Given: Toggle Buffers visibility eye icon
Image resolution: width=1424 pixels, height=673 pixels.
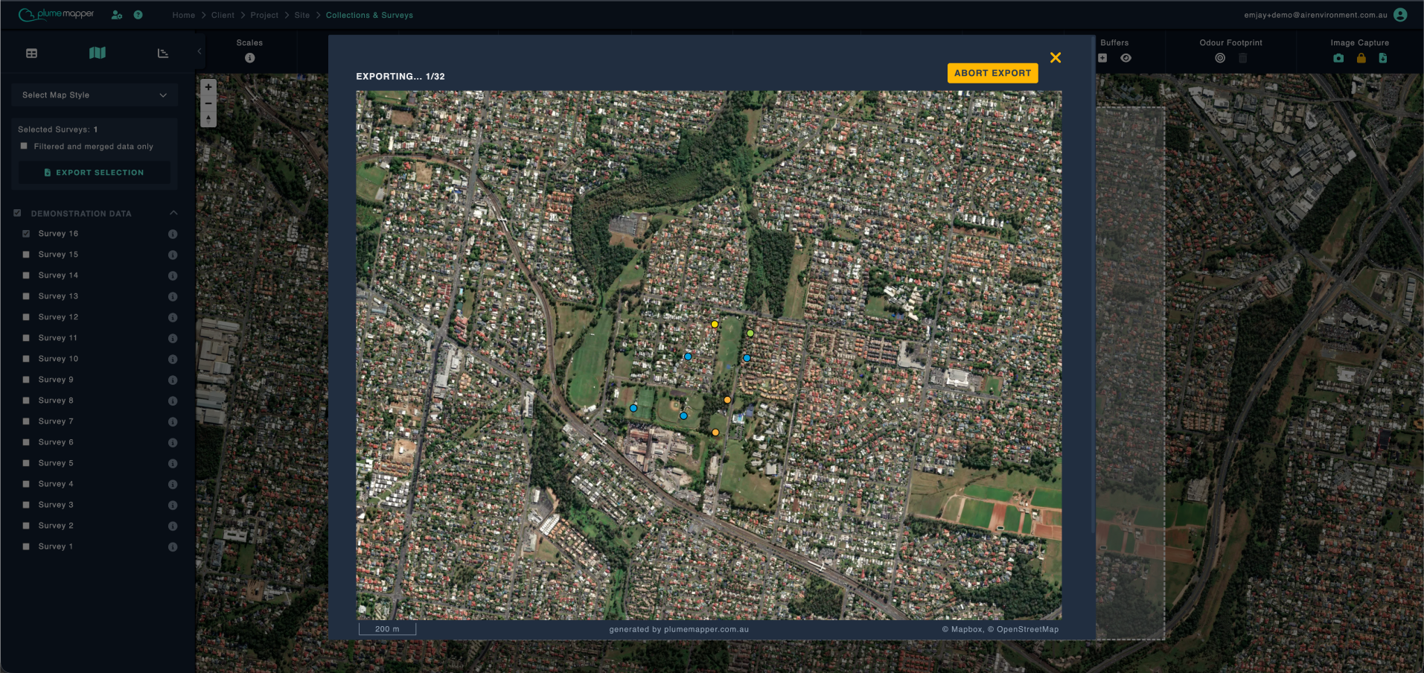Looking at the screenshot, I should 1126,58.
